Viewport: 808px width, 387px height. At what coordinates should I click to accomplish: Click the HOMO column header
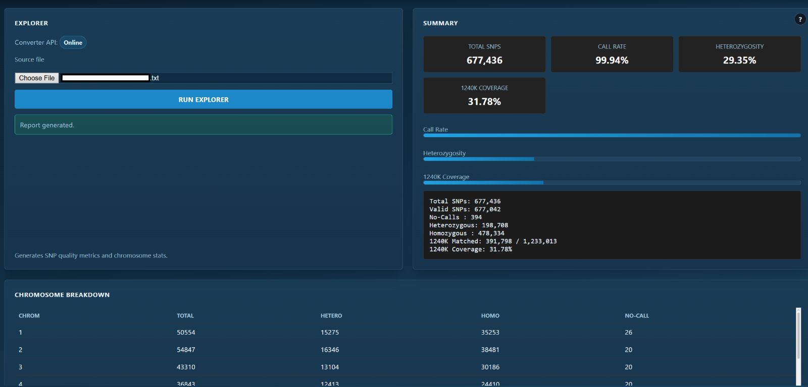click(x=490, y=316)
